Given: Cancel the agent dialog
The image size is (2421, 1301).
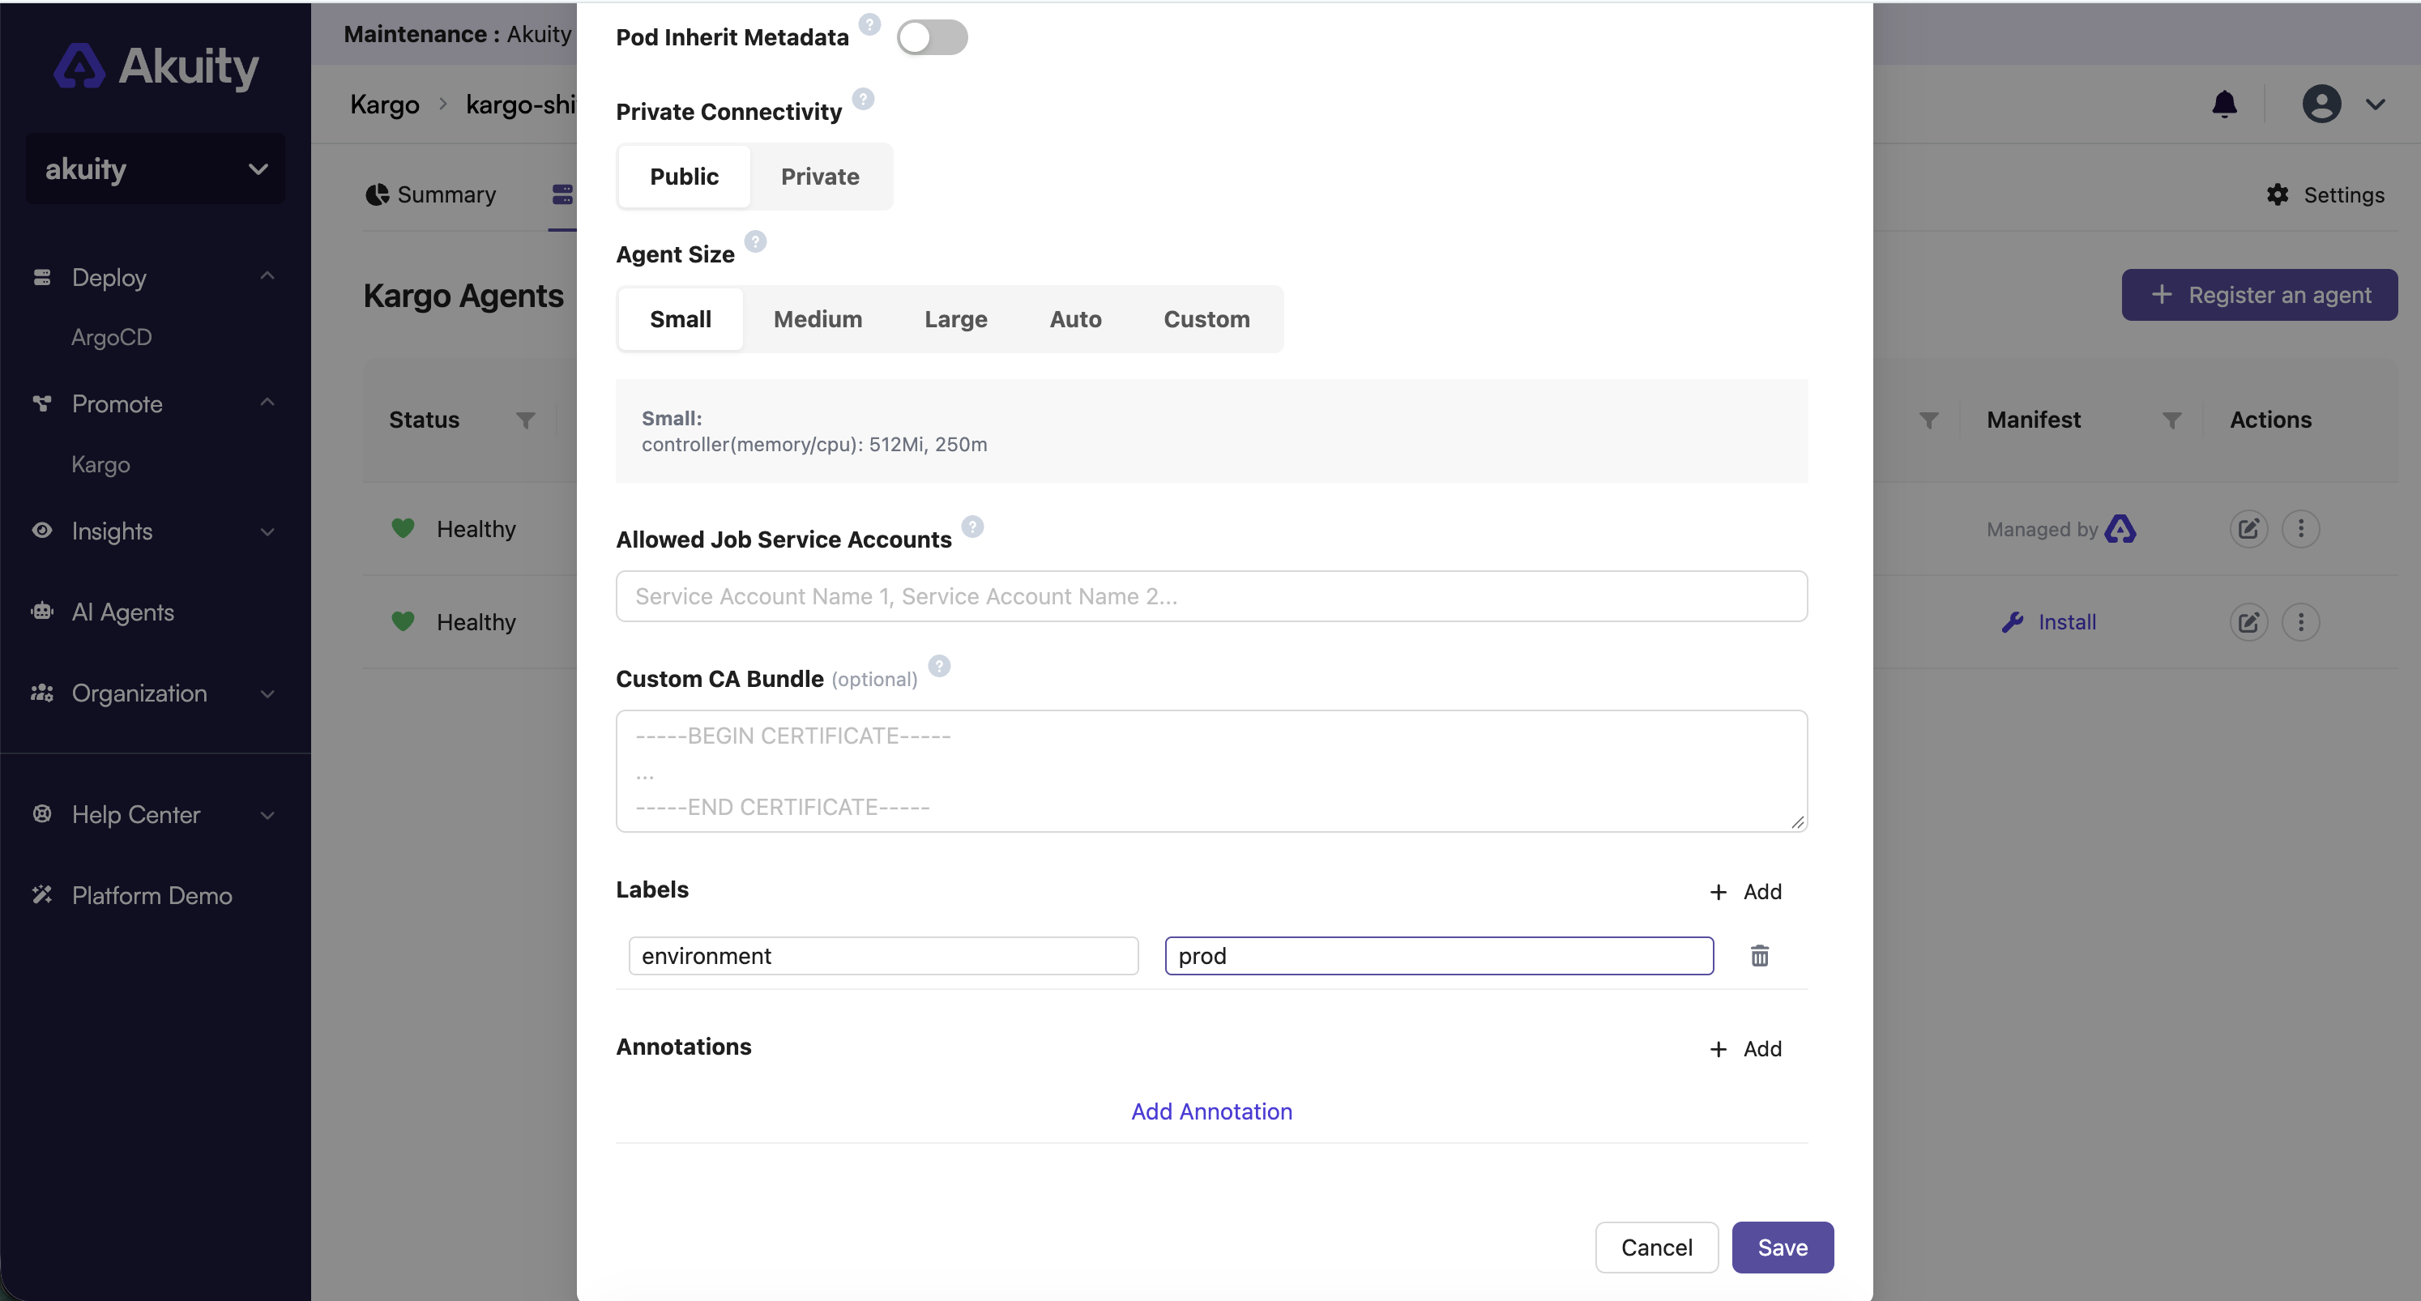Looking at the screenshot, I should click(1656, 1247).
